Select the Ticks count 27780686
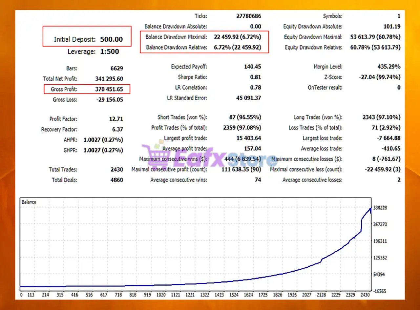The width and height of the screenshot is (420, 310). [249, 16]
